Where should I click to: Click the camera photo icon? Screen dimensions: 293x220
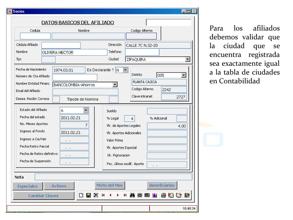140,195
